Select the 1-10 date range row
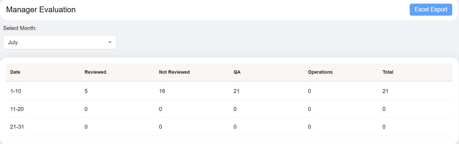The width and height of the screenshot is (459, 144). coord(16,91)
